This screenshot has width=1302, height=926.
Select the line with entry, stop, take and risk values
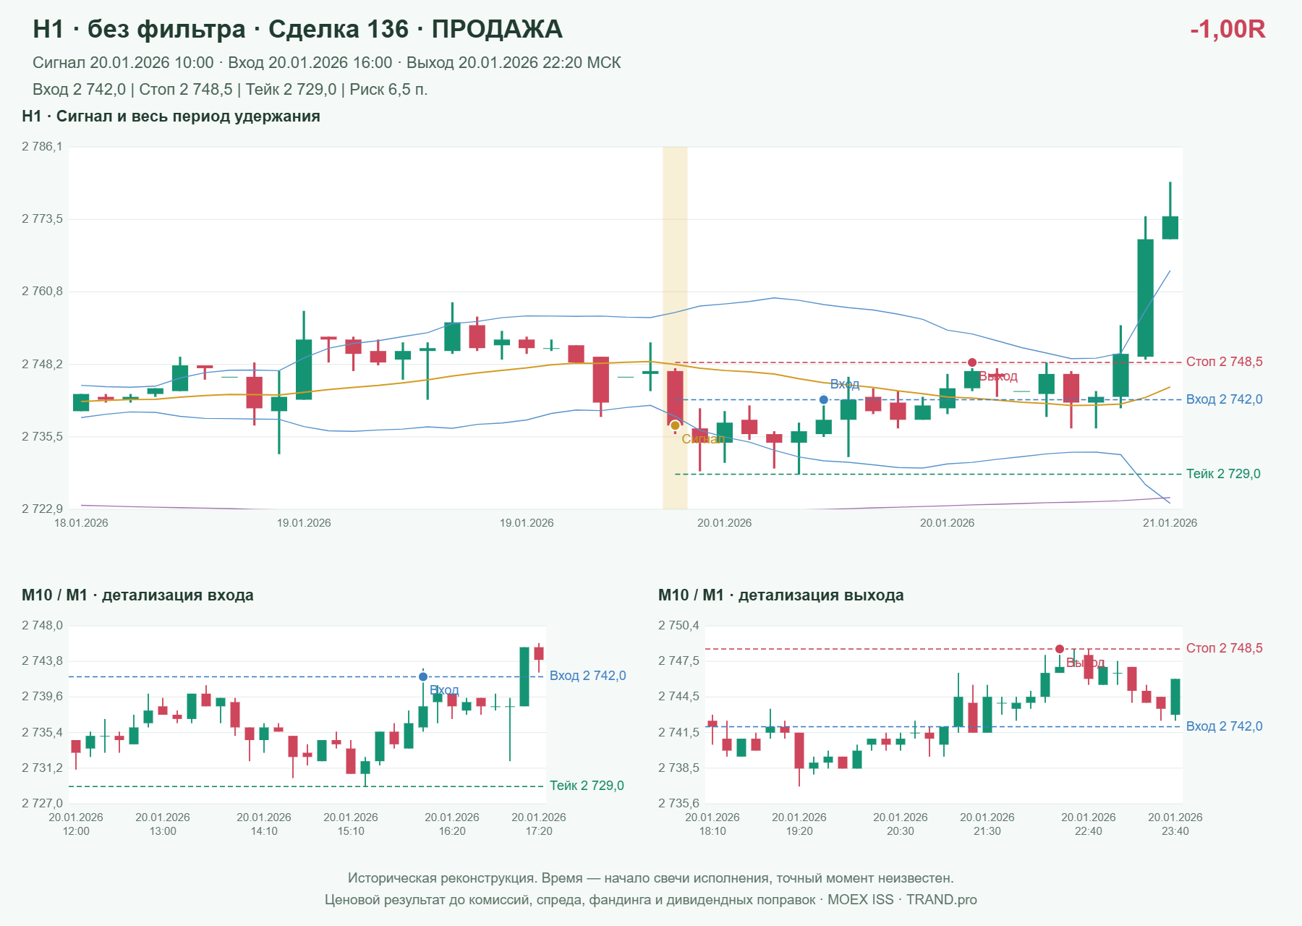[230, 90]
